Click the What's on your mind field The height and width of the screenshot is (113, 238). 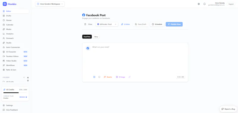tap(138, 59)
